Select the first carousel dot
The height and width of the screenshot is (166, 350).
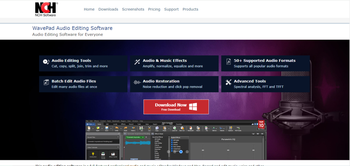coord(169,152)
